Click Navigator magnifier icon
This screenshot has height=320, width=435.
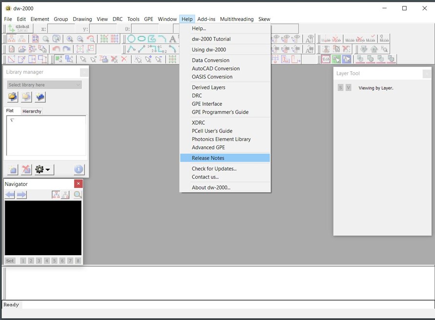click(x=78, y=195)
